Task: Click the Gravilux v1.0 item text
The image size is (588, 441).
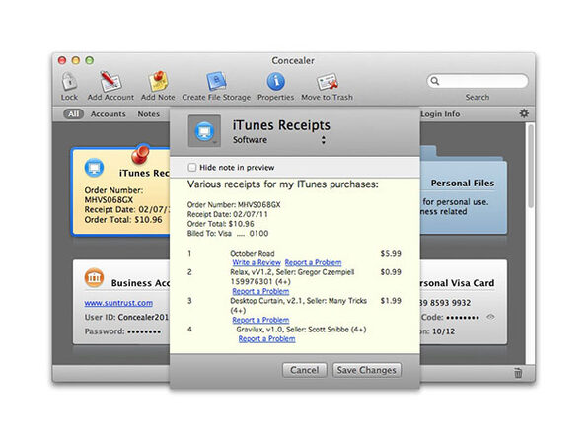Action: click(301, 330)
